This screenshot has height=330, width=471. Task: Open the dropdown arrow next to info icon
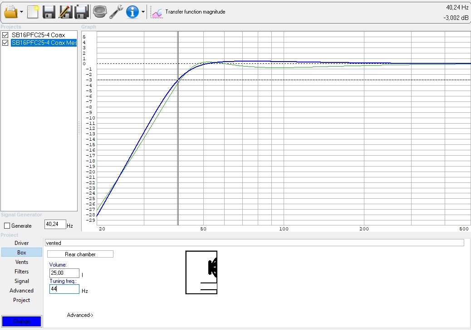[x=143, y=12]
